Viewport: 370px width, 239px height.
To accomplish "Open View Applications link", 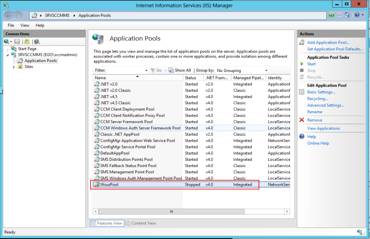I will pyautogui.click(x=323, y=128).
